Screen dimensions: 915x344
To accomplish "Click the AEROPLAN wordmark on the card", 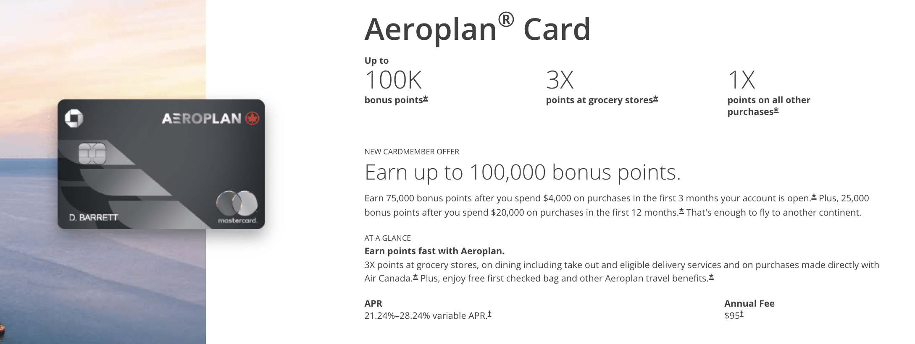I will pos(202,119).
